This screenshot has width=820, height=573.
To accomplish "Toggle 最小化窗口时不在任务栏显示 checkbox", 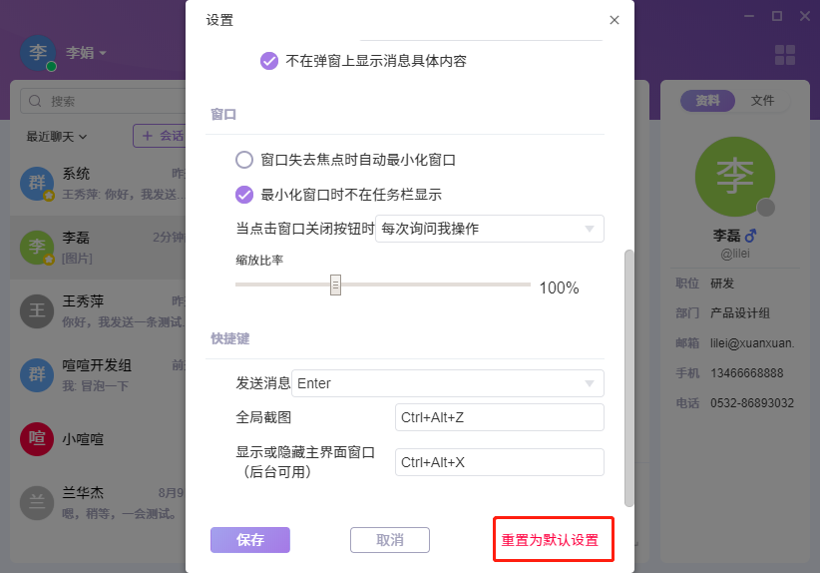I will point(244,195).
